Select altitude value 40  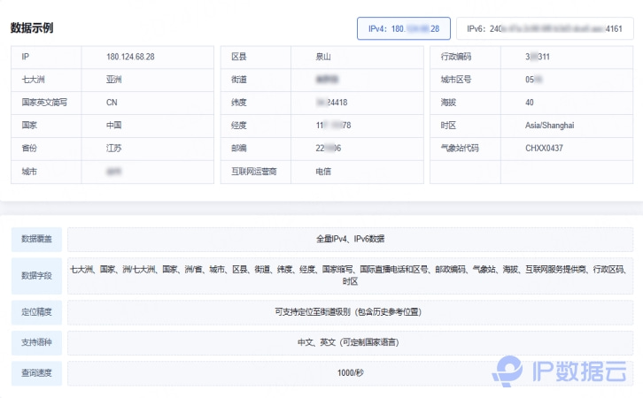[530, 103]
